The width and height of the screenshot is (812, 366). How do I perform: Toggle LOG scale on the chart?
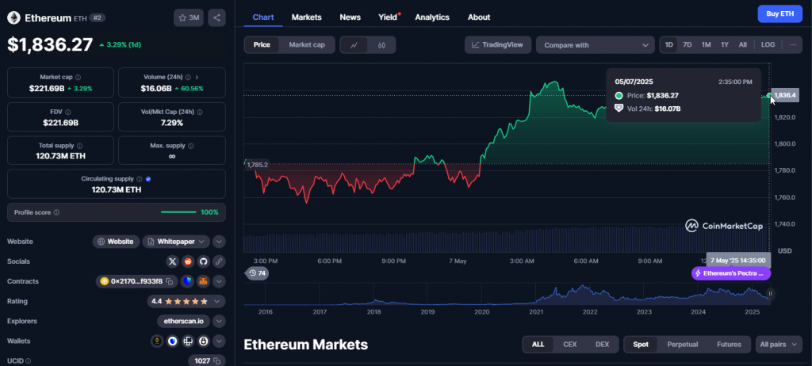[768, 45]
